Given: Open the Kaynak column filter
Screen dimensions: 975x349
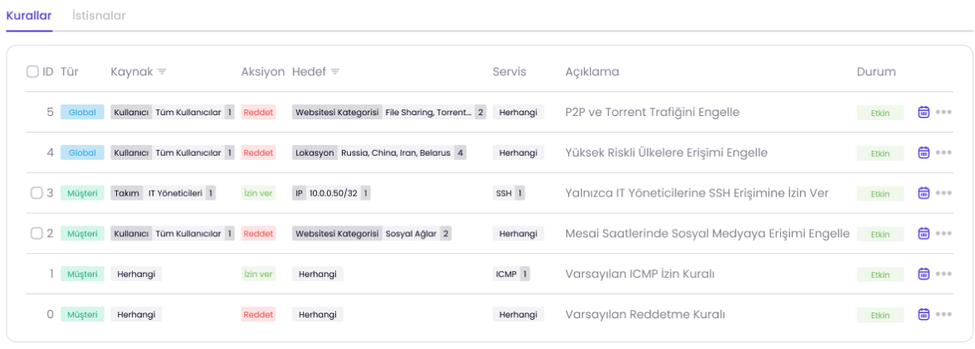Looking at the screenshot, I should (162, 72).
